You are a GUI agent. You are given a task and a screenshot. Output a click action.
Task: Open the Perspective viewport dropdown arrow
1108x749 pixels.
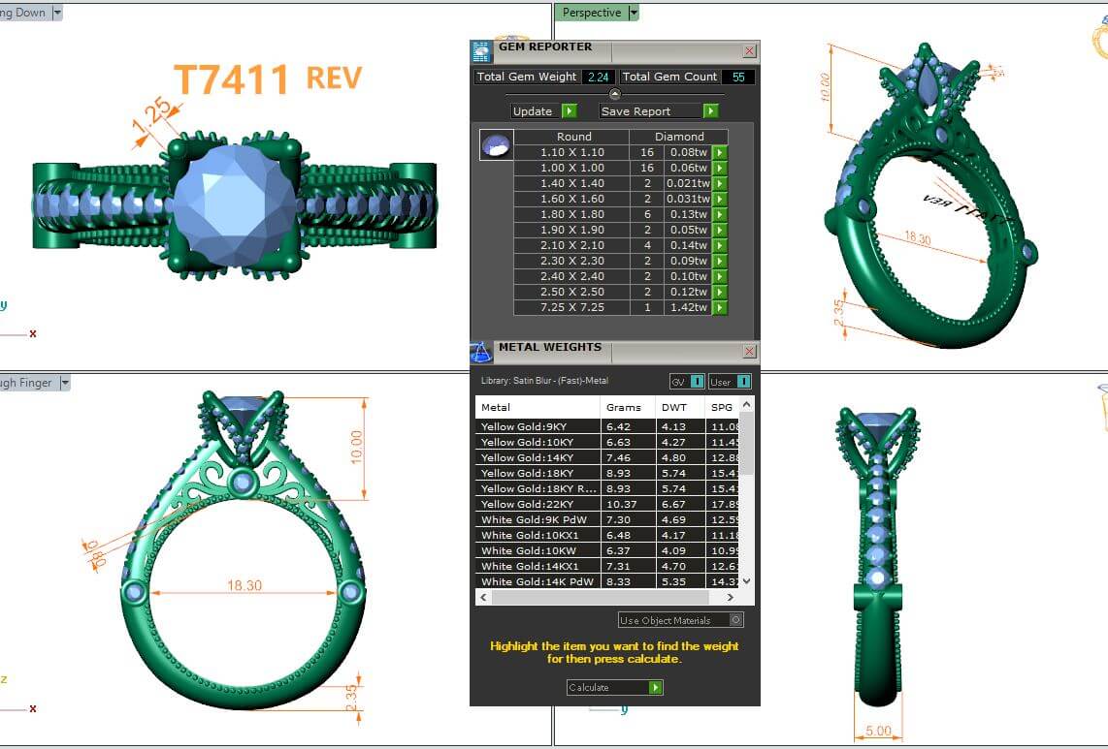click(634, 13)
